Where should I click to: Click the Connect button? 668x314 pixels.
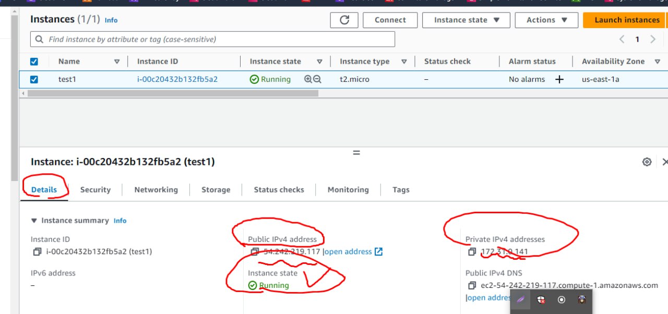[x=390, y=20]
